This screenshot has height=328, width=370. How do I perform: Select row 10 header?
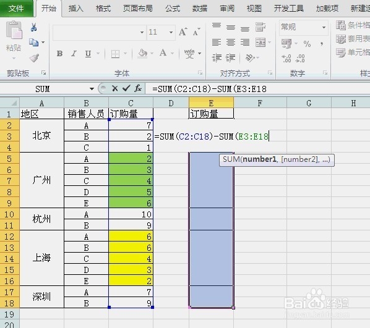[9, 214]
